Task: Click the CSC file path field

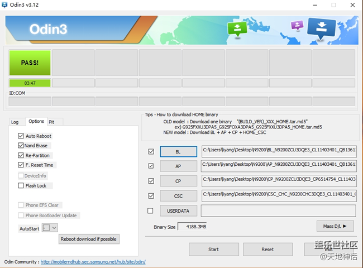Action: point(279,196)
